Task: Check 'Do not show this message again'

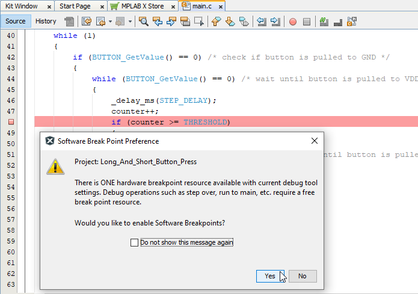Action: [134, 242]
